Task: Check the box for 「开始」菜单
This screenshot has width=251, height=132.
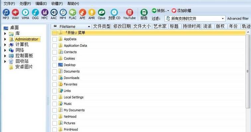Action: coord(54,33)
